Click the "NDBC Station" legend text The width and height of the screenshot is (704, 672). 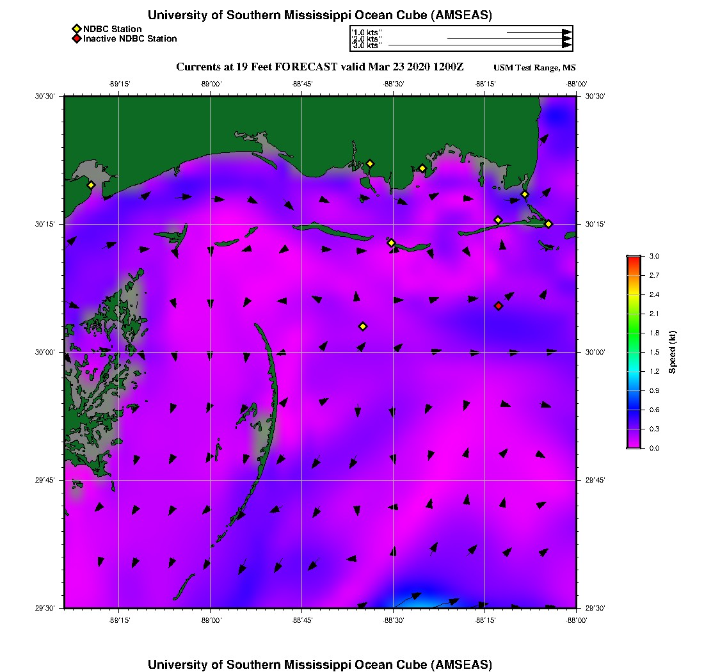point(113,29)
